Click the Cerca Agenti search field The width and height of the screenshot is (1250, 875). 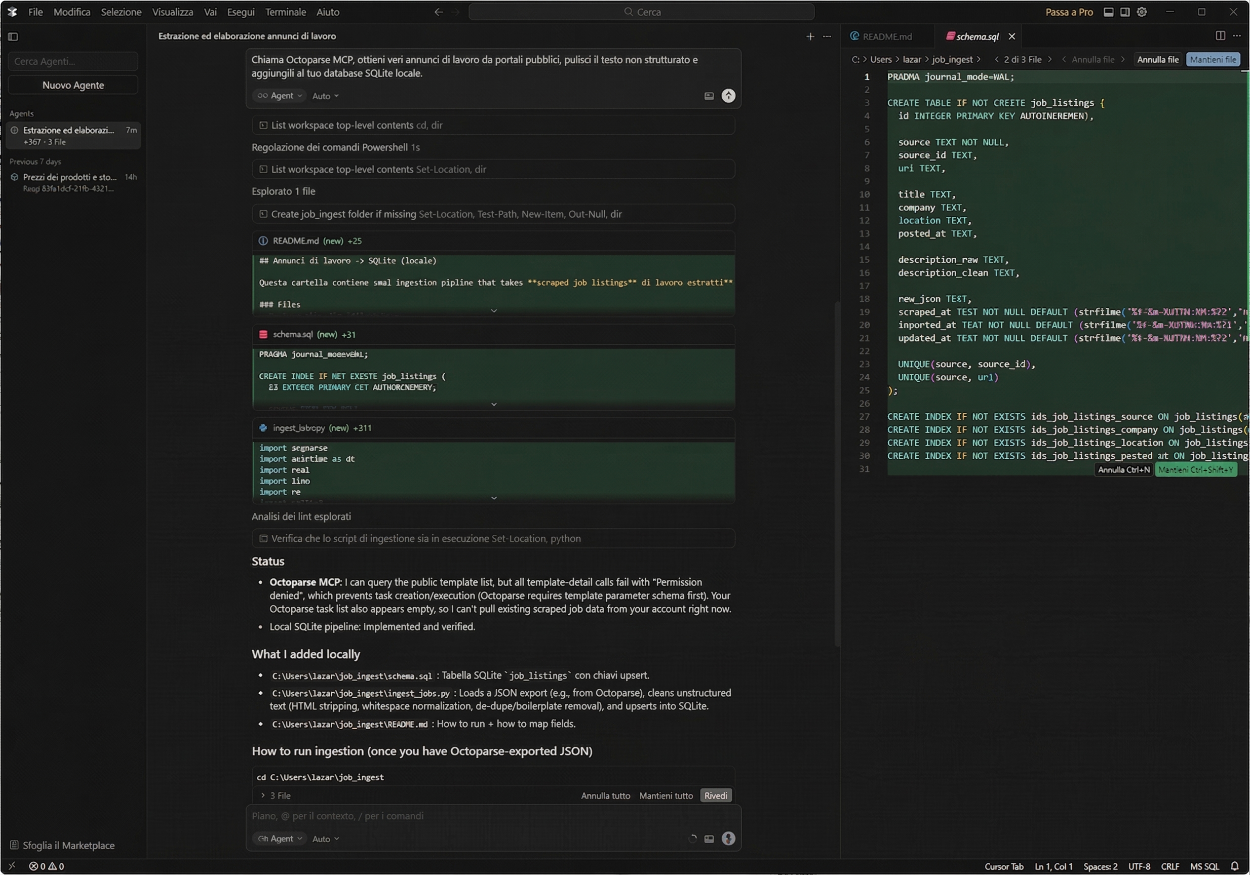(73, 61)
